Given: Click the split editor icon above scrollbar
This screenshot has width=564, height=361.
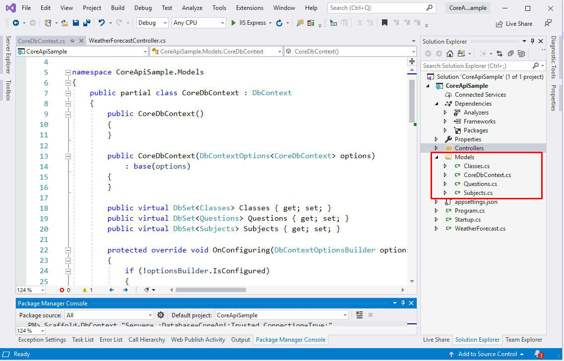Looking at the screenshot, I should 412,61.
